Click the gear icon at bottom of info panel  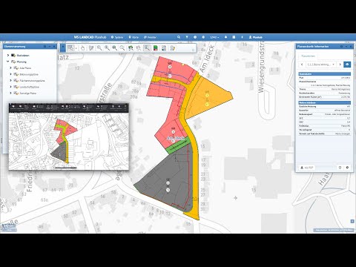point(347,168)
